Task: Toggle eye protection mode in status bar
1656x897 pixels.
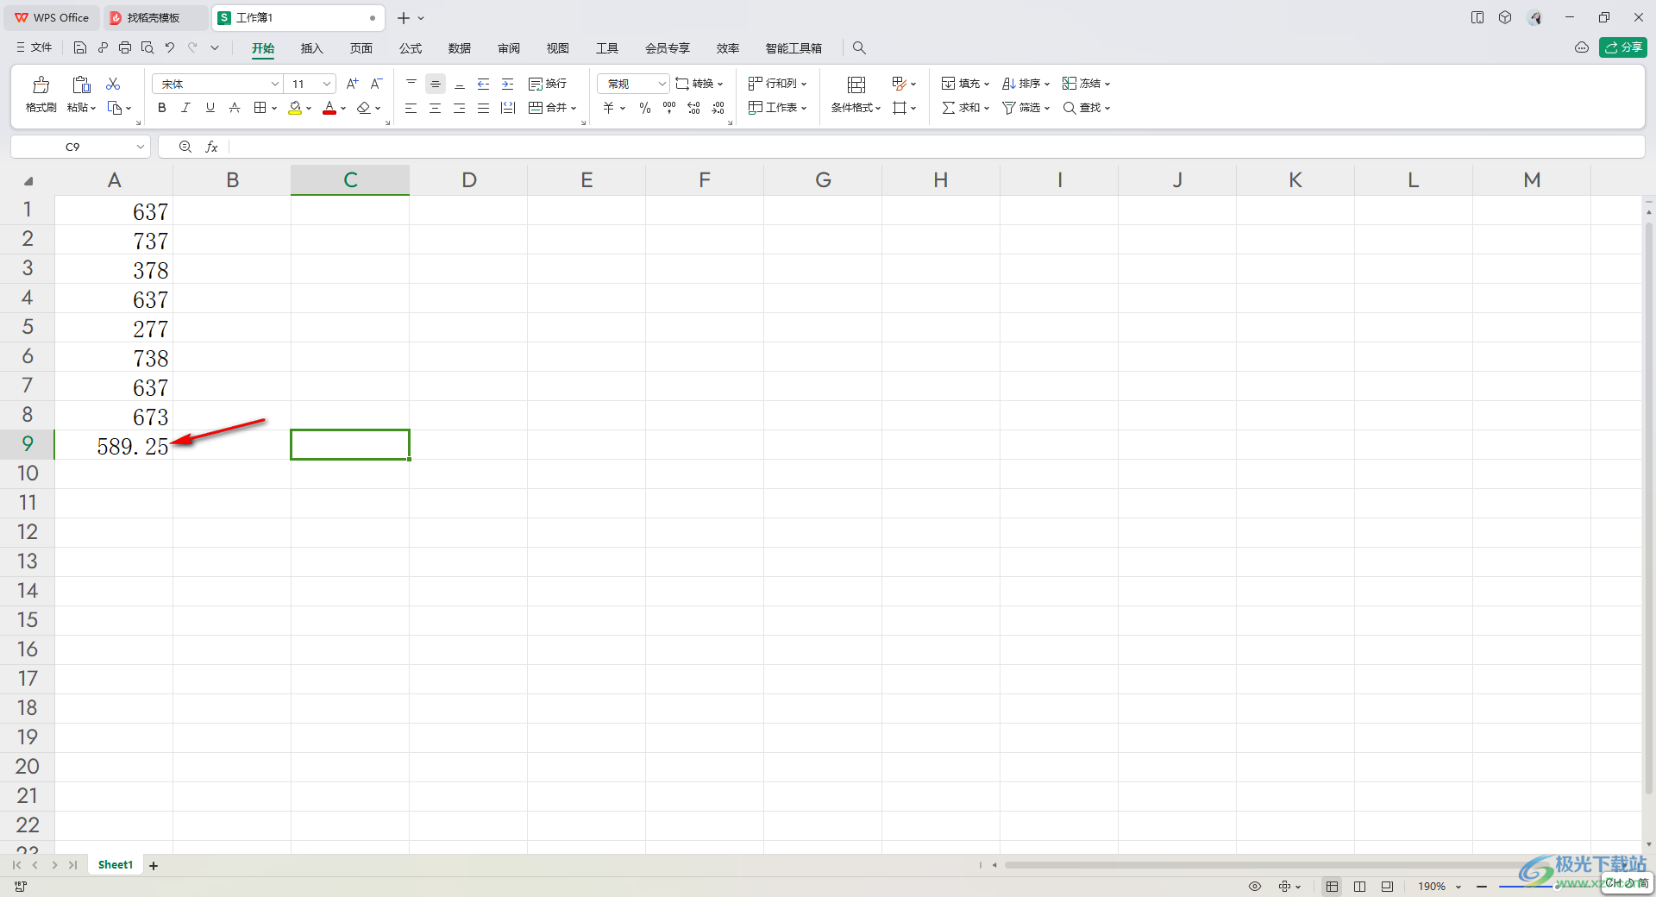Action: [x=1255, y=886]
